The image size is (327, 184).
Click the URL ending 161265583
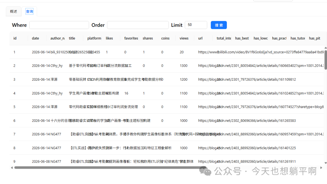pyautogui.click(x=247, y=121)
